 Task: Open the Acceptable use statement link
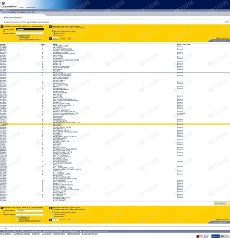tap(21, 234)
